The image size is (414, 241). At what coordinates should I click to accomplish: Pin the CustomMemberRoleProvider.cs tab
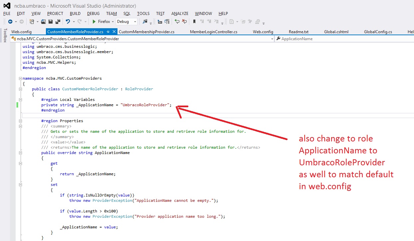(108, 32)
